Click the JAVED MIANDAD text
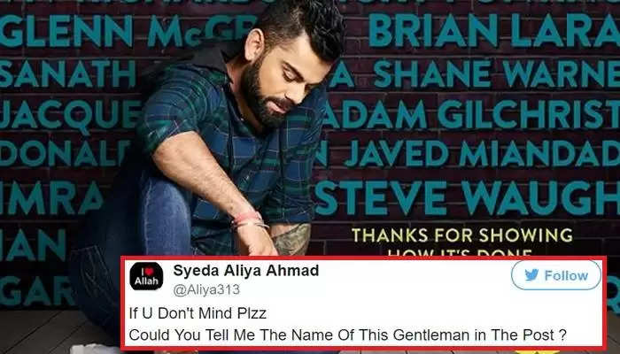Screen dimensions: 620x354 (x=467, y=153)
